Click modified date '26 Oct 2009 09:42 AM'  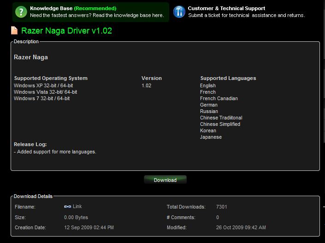[x=241, y=227]
